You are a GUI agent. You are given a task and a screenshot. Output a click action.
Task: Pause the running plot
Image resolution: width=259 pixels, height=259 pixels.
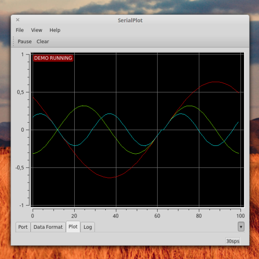click(x=25, y=41)
